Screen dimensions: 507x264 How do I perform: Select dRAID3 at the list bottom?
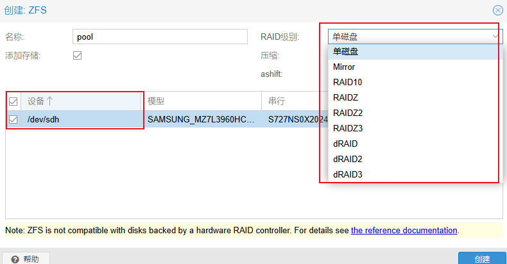pos(348,174)
